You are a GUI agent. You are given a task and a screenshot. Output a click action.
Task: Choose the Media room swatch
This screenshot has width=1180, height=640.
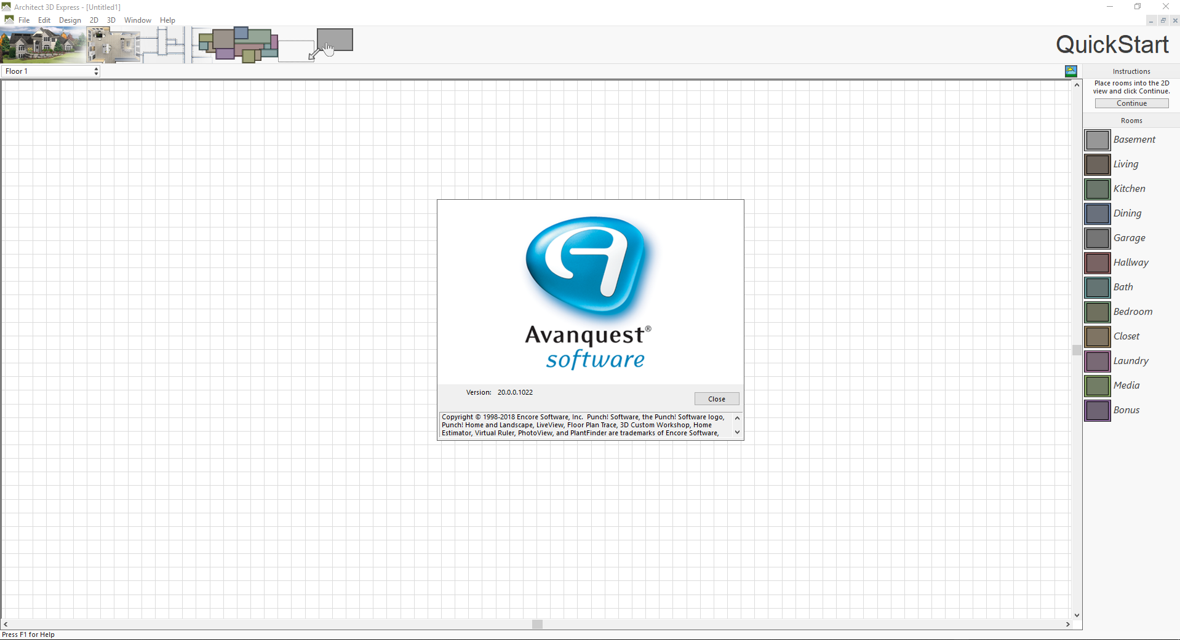(x=1098, y=386)
